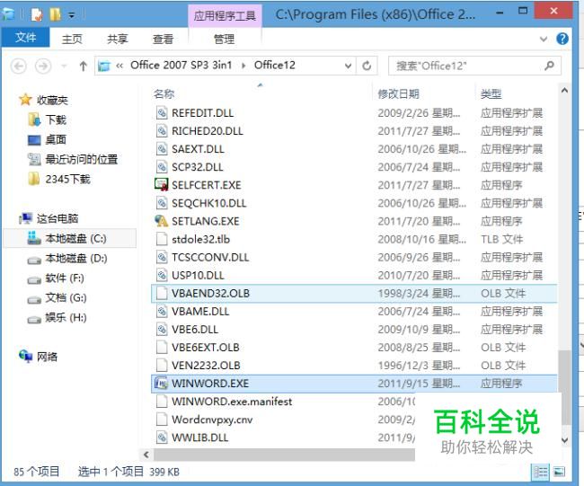This screenshot has width=584, height=486.
Task: Open the 文件 file menu tab
Action: click(x=25, y=37)
